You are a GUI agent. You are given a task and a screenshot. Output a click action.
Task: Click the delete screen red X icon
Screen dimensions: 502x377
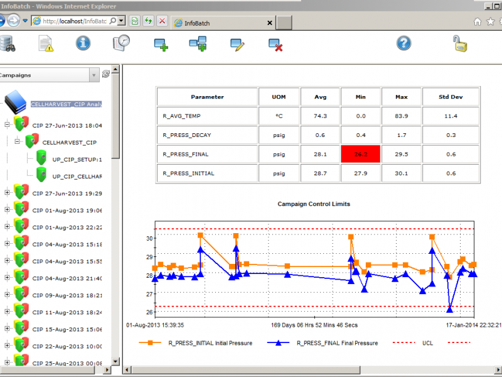point(275,45)
